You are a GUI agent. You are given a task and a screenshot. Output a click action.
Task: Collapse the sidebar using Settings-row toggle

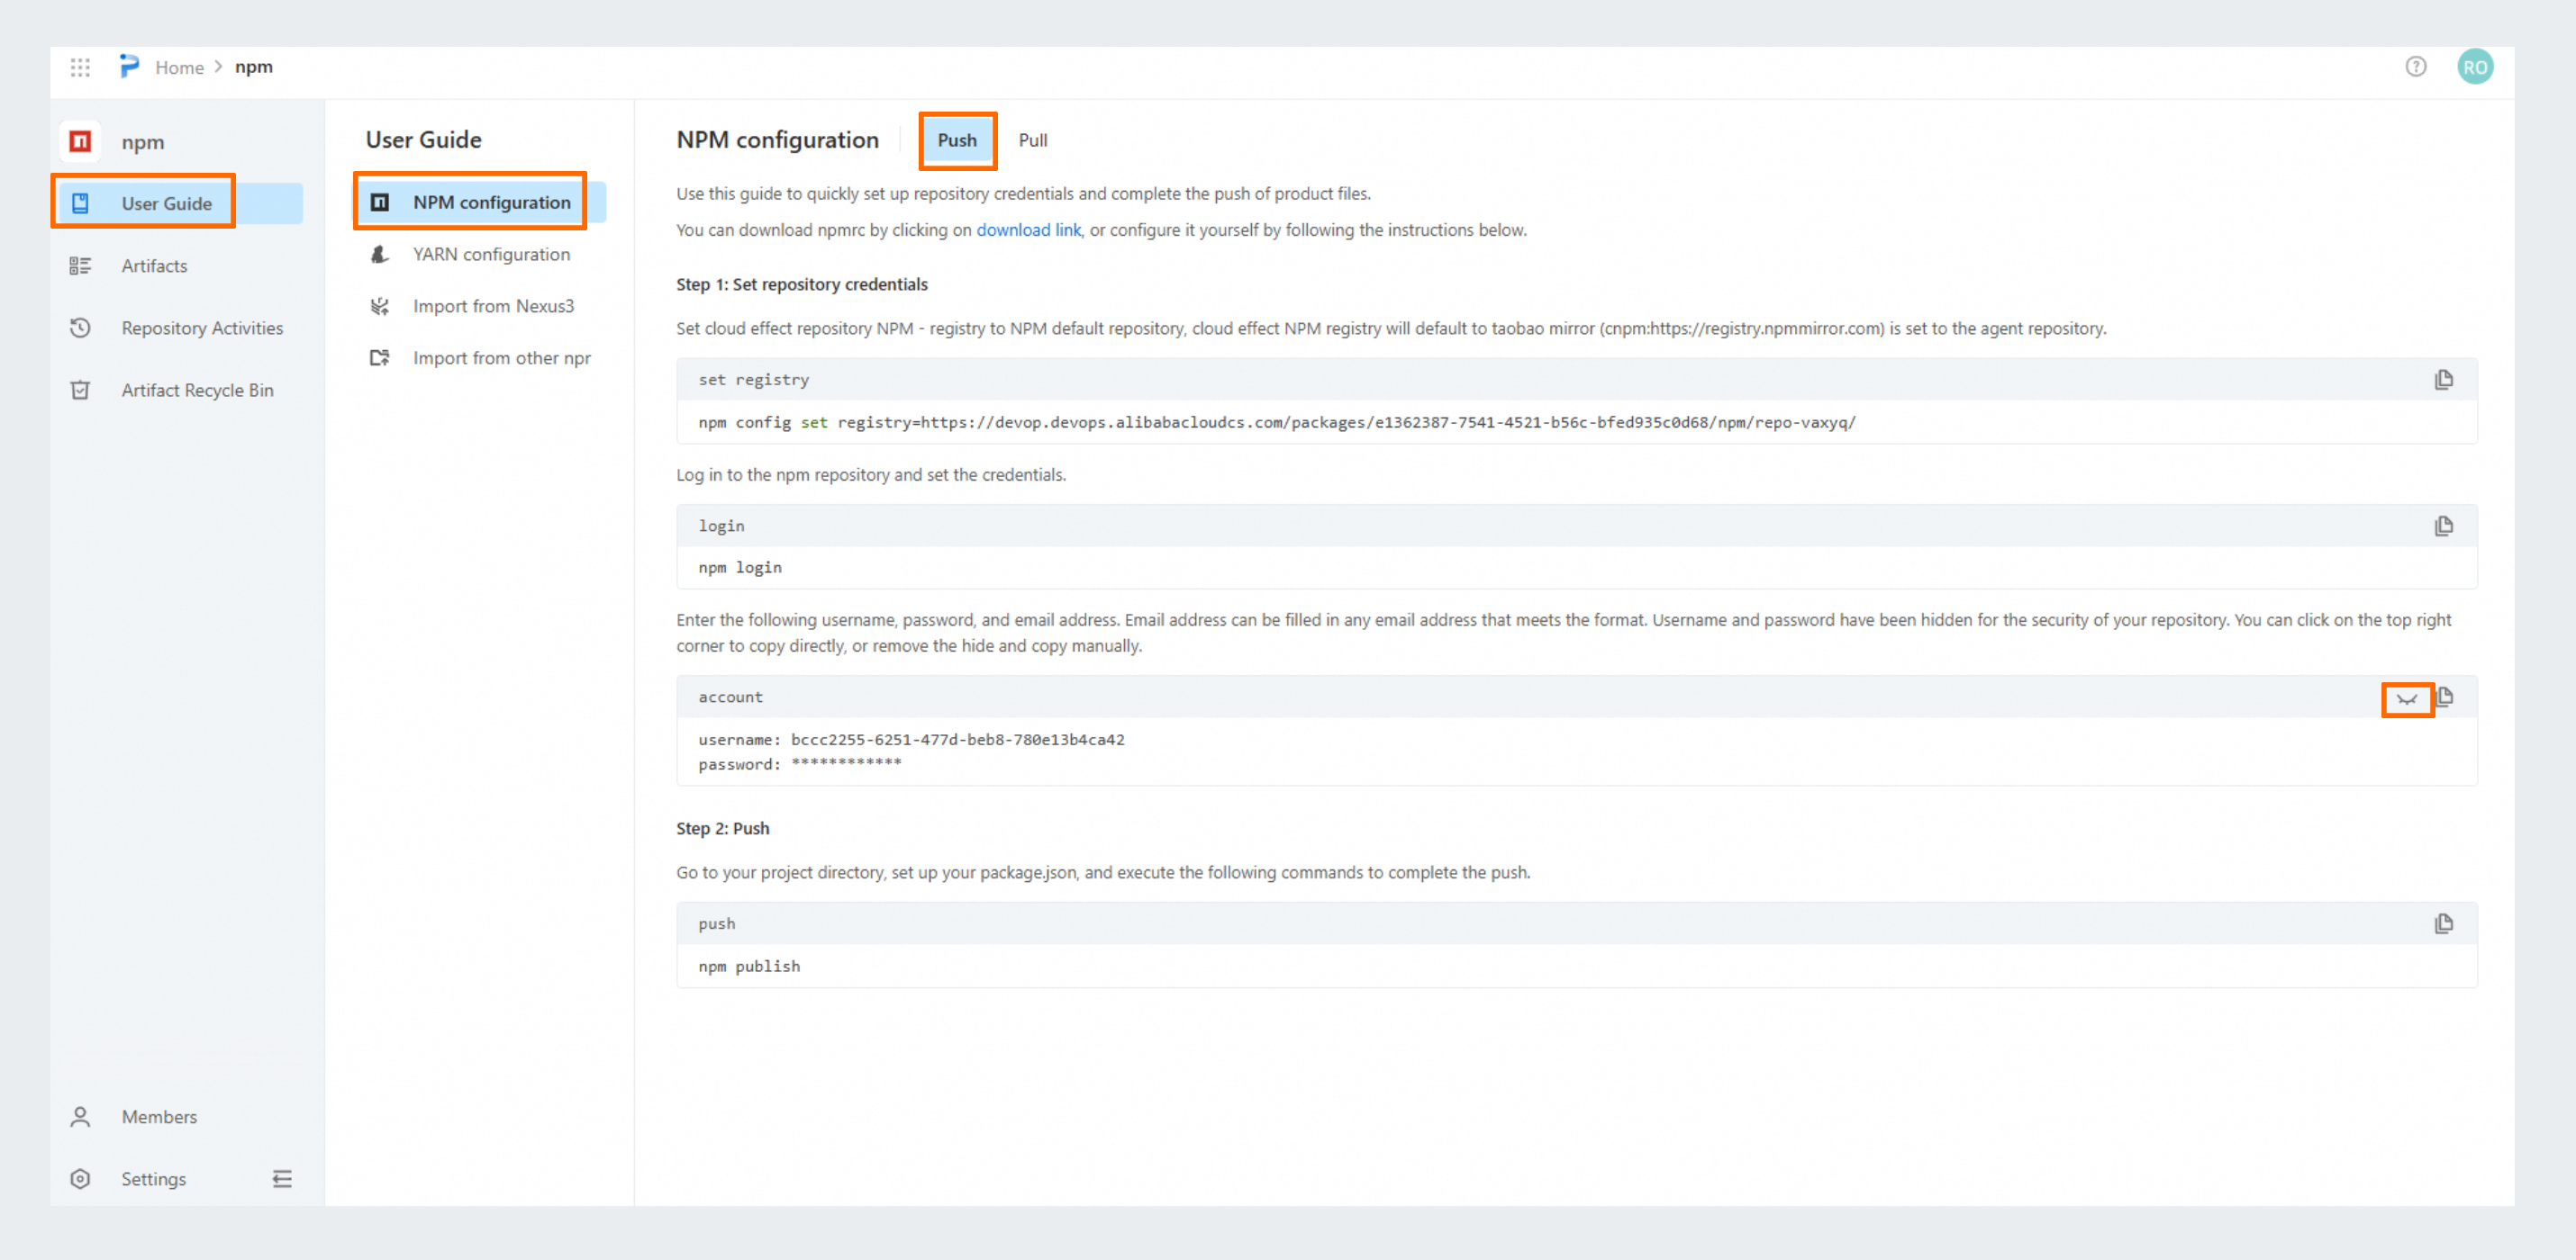coord(282,1179)
